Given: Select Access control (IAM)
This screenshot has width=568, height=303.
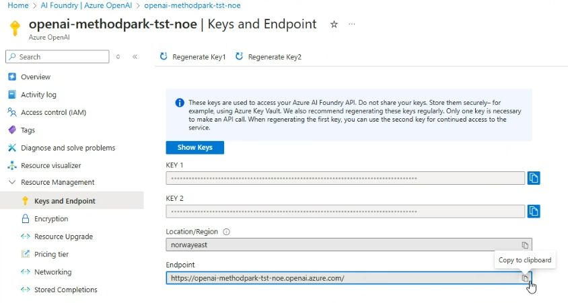Looking at the screenshot, I should pyautogui.click(x=53, y=112).
